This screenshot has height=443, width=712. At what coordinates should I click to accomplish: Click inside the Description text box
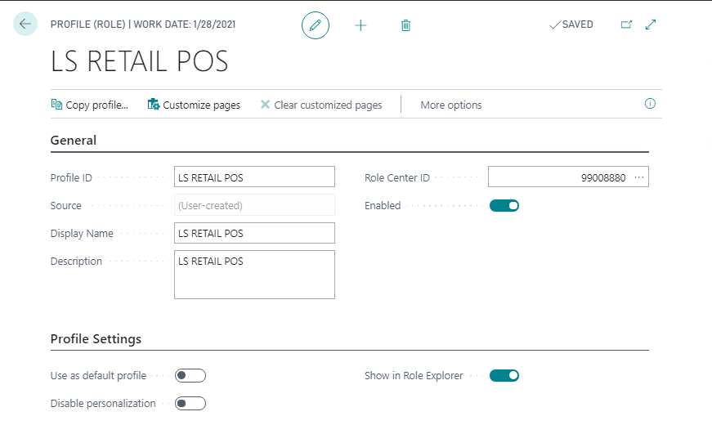click(x=255, y=275)
